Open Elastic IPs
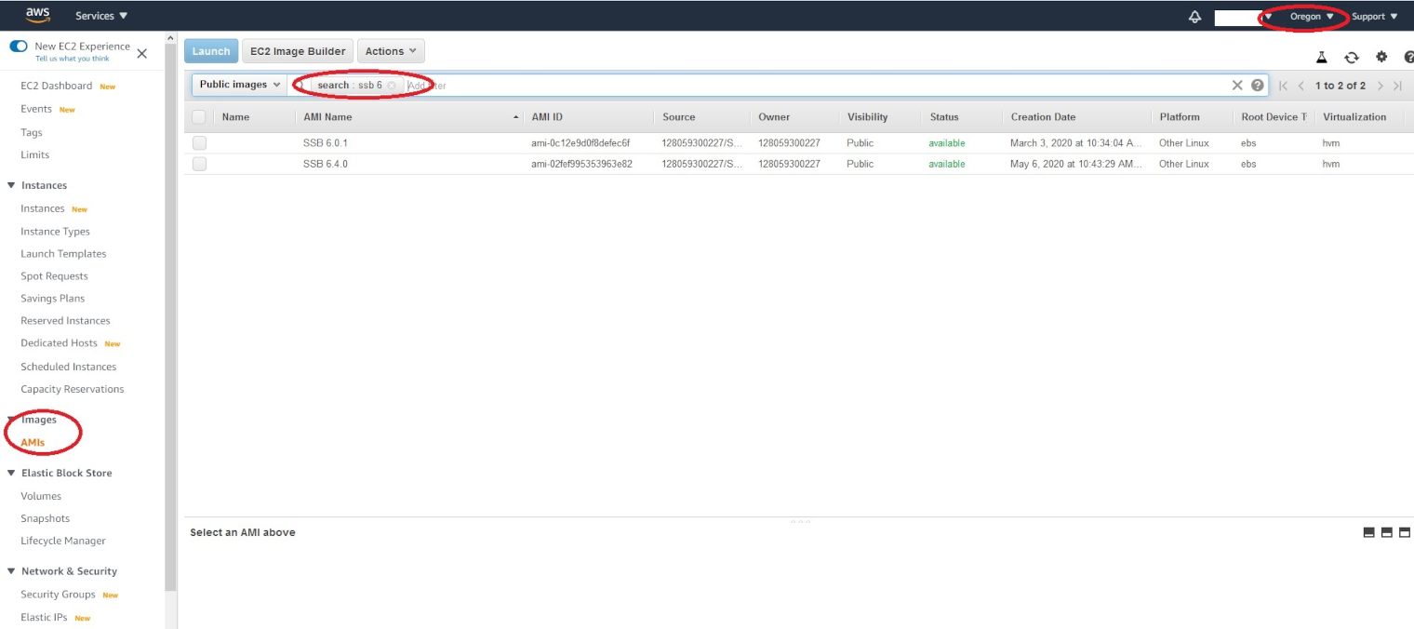 44,618
